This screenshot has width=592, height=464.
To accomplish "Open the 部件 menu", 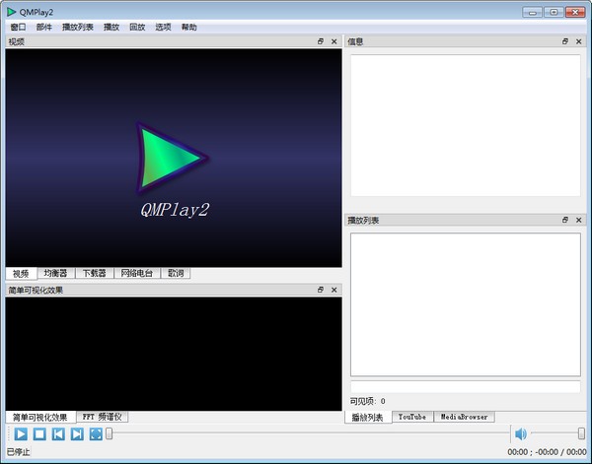I will tap(44, 28).
